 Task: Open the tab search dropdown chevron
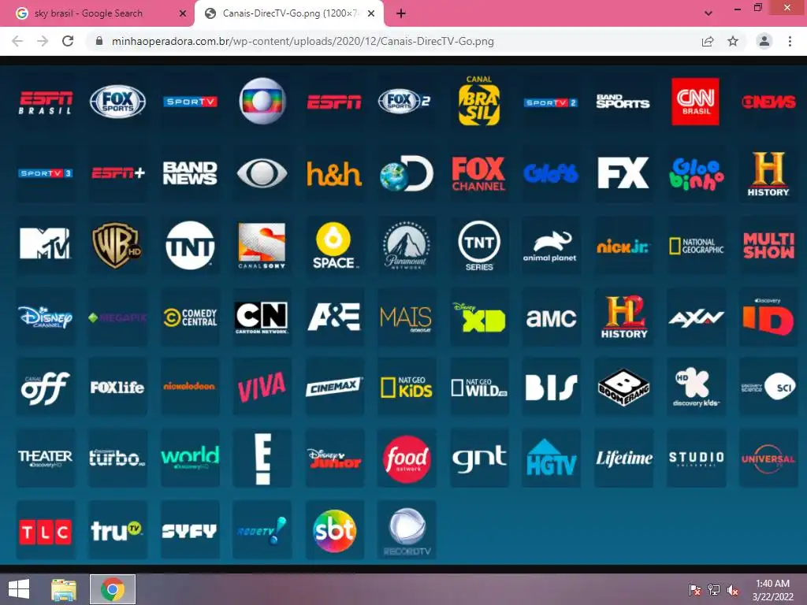[x=708, y=13]
